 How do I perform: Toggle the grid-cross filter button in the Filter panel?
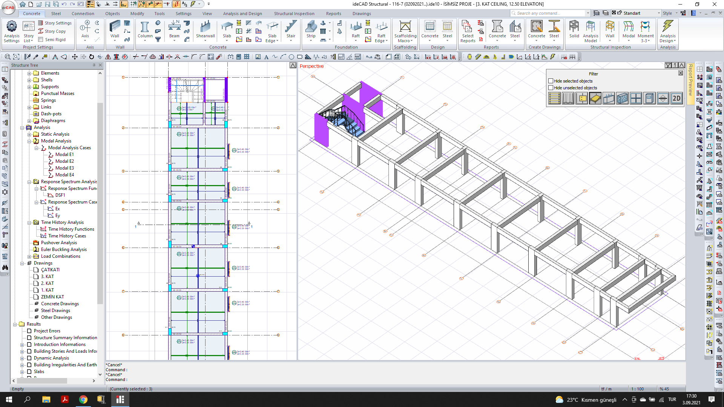coord(636,99)
